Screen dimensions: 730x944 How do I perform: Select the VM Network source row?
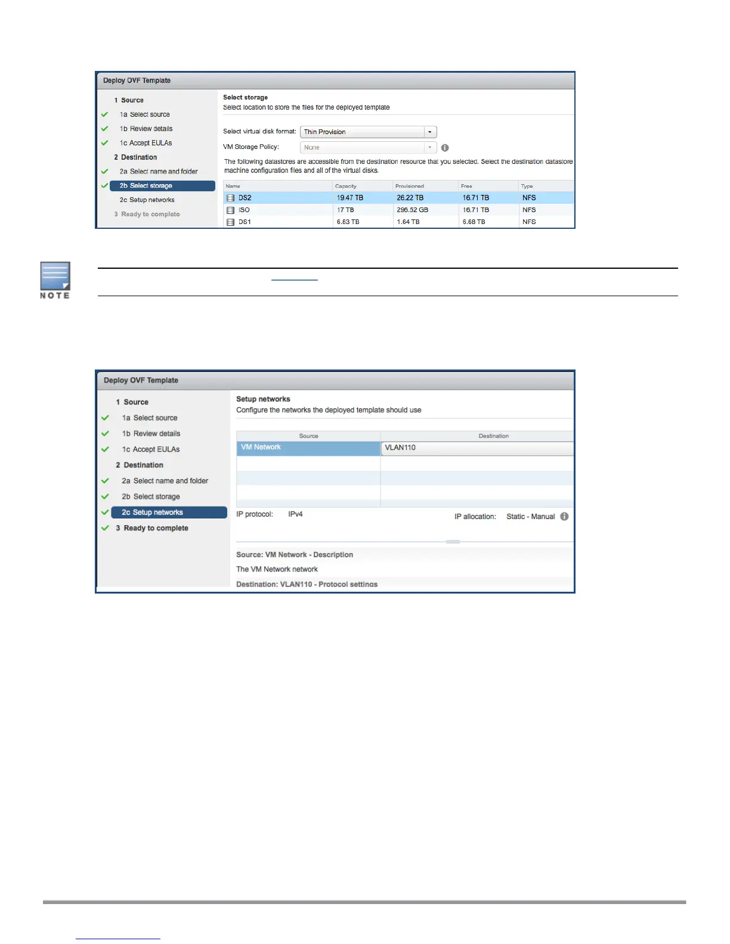point(308,448)
